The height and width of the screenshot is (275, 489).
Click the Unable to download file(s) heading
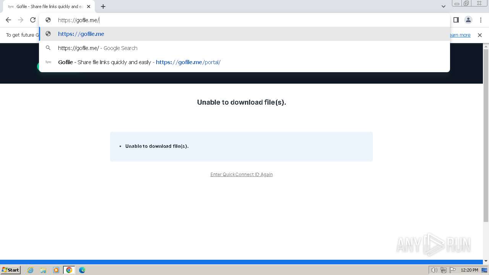pos(241,102)
